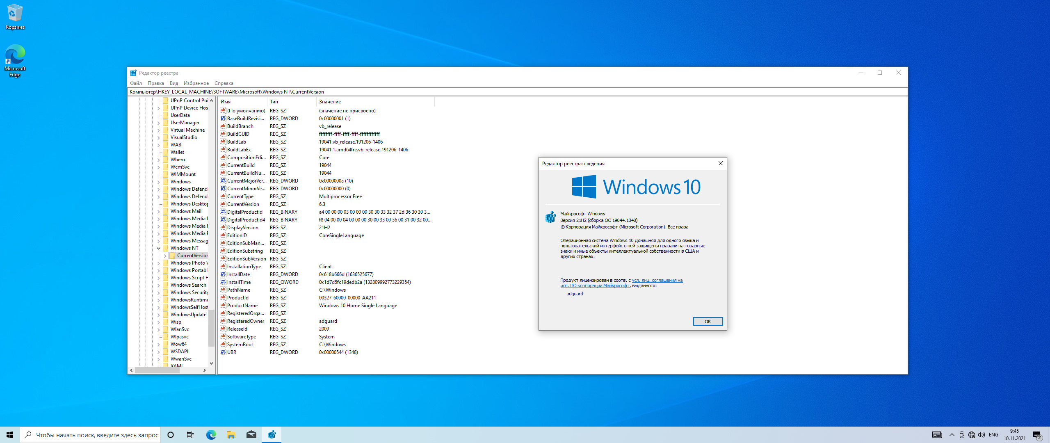This screenshot has width=1050, height=443.
Task: Click the WindowsUpdate folder icon
Action: tap(166, 315)
